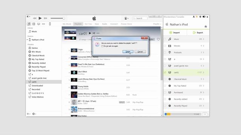Click the Genius icon in iTunes sidebar

click(x=30, y=48)
